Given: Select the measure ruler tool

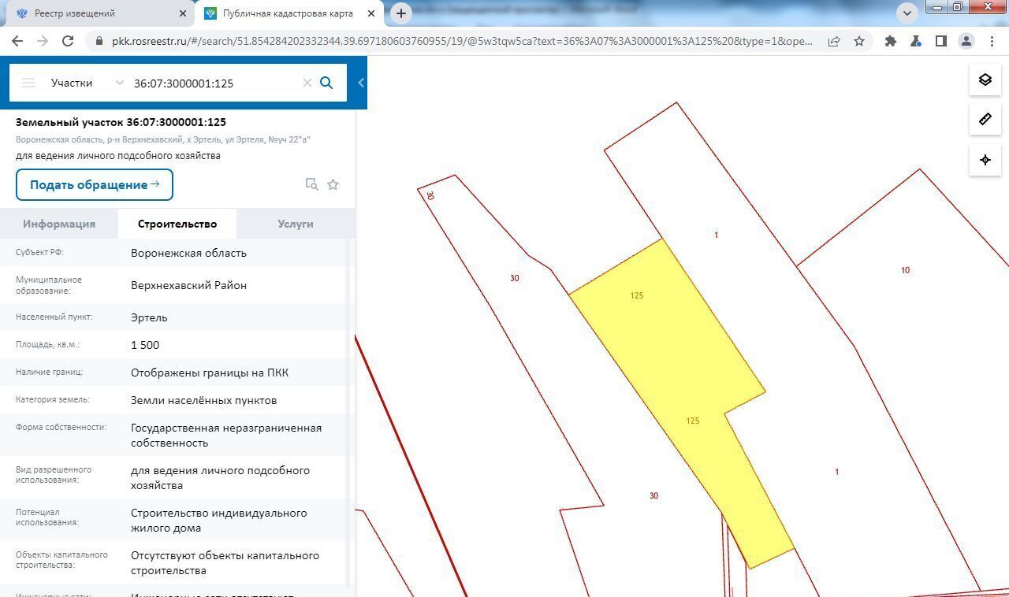Looking at the screenshot, I should click(x=985, y=120).
